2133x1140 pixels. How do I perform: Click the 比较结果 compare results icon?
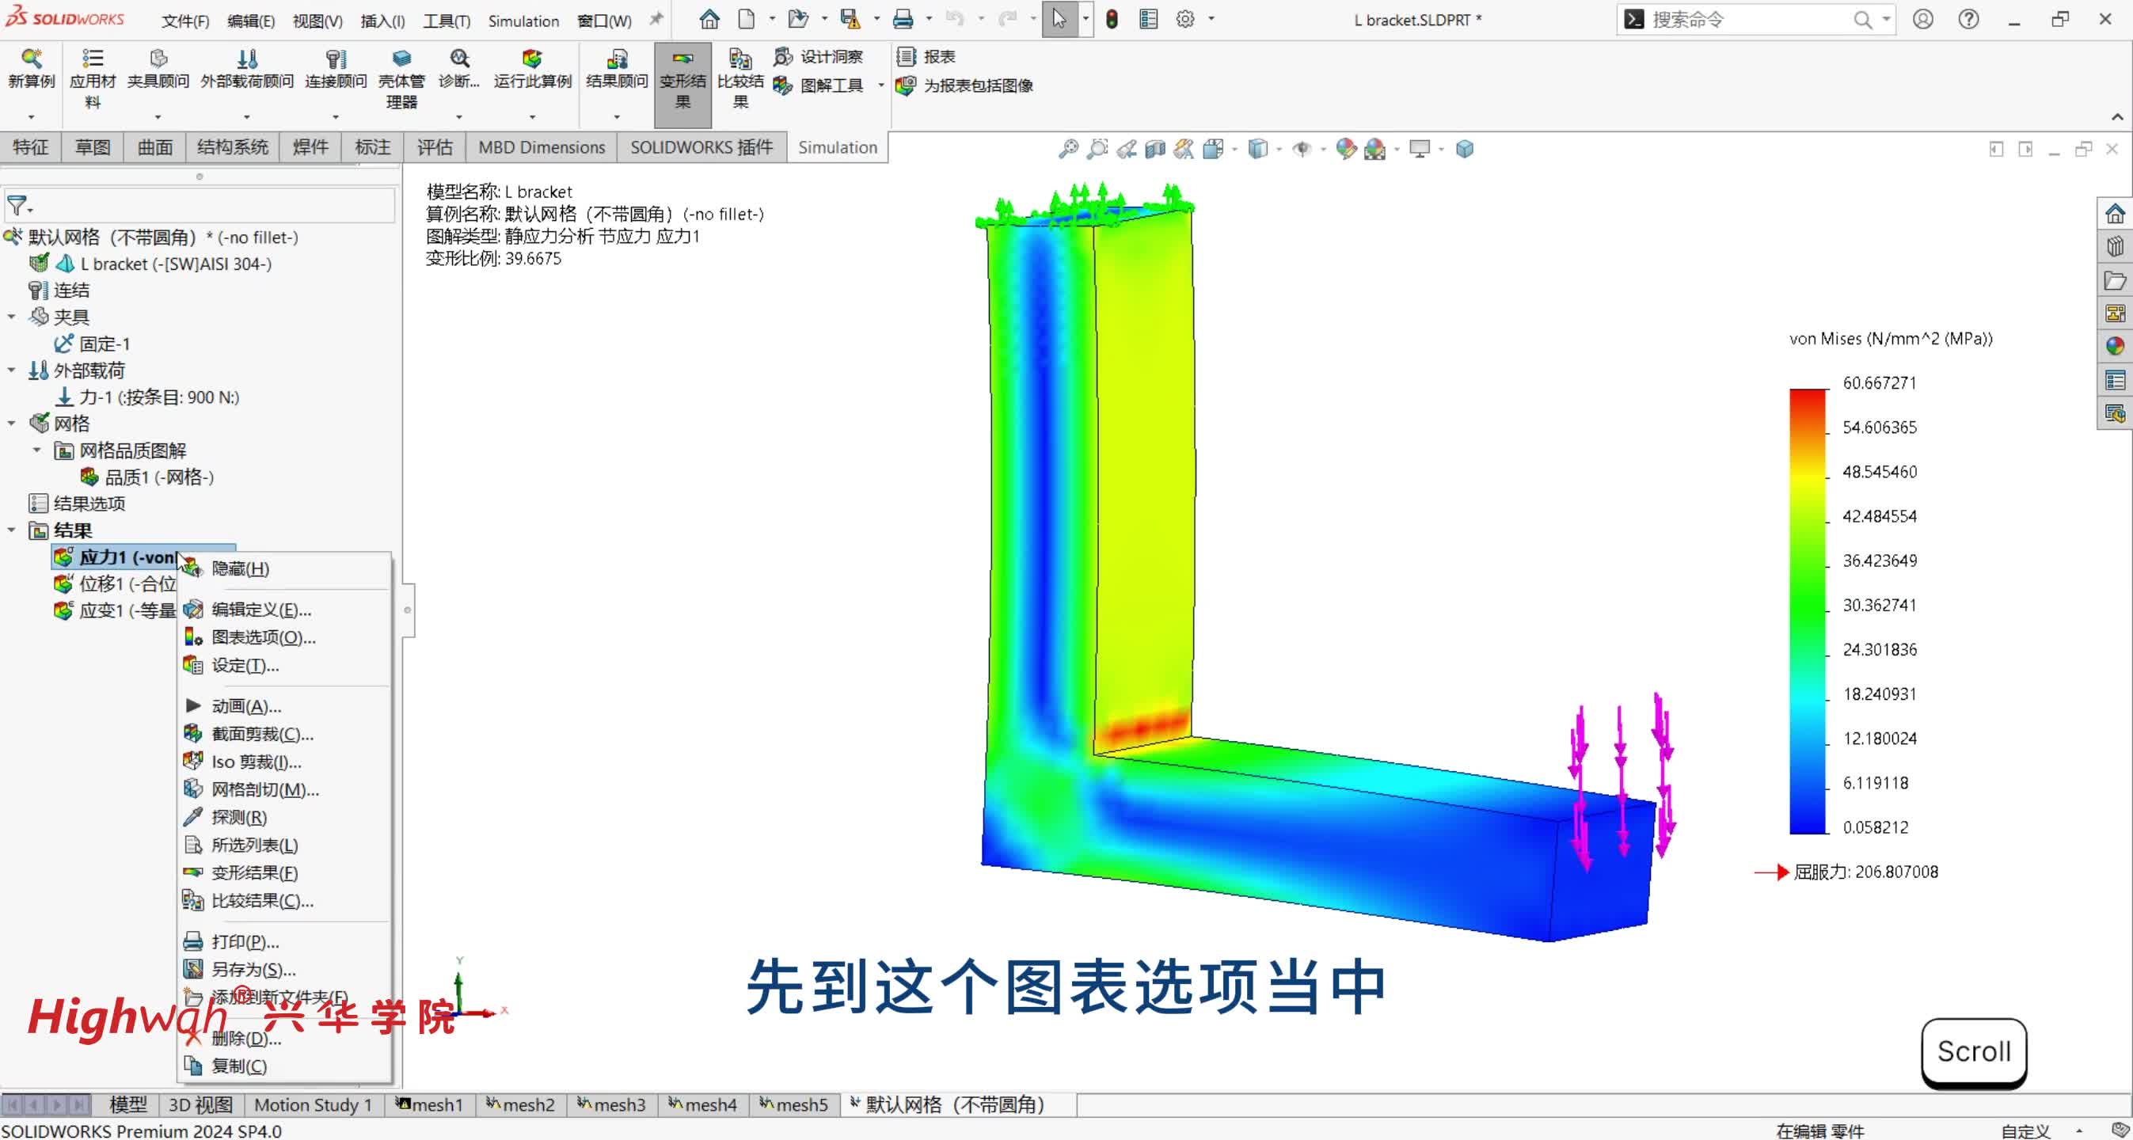click(x=740, y=59)
